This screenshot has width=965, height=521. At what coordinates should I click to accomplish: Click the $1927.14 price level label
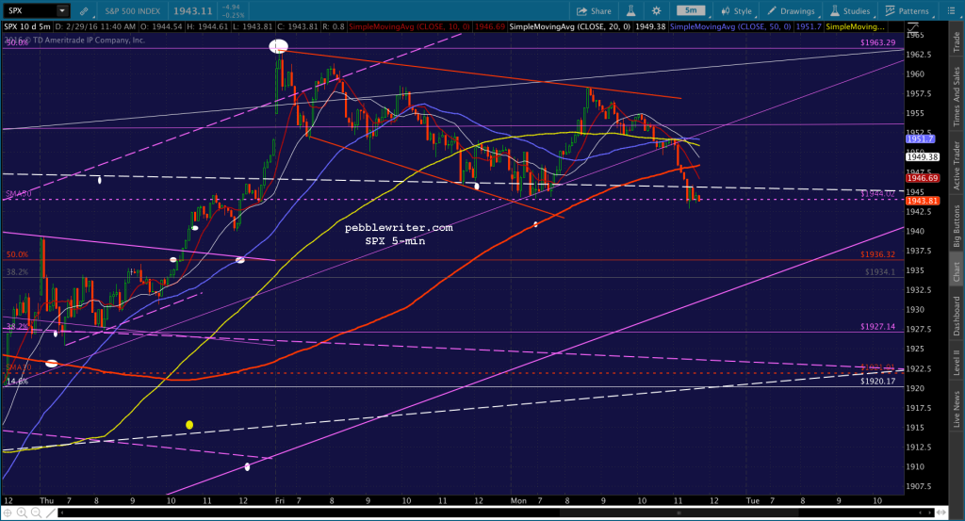point(877,327)
